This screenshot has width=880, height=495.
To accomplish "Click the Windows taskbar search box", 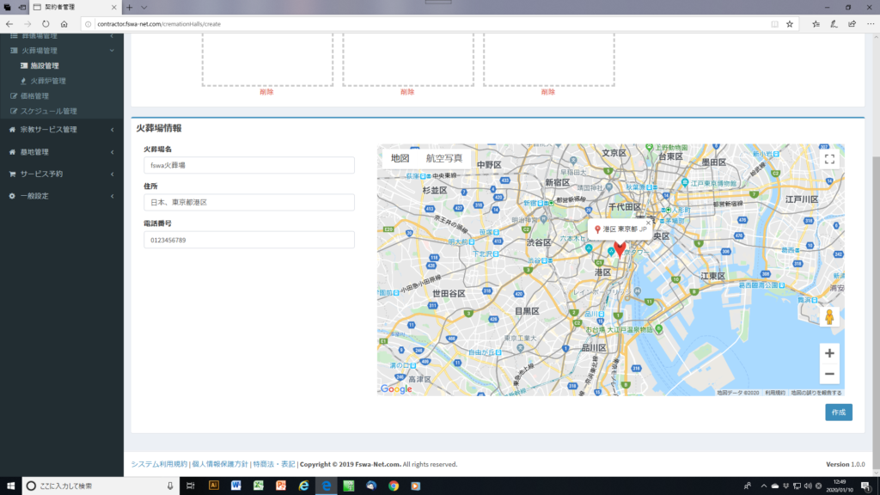I will (x=101, y=486).
